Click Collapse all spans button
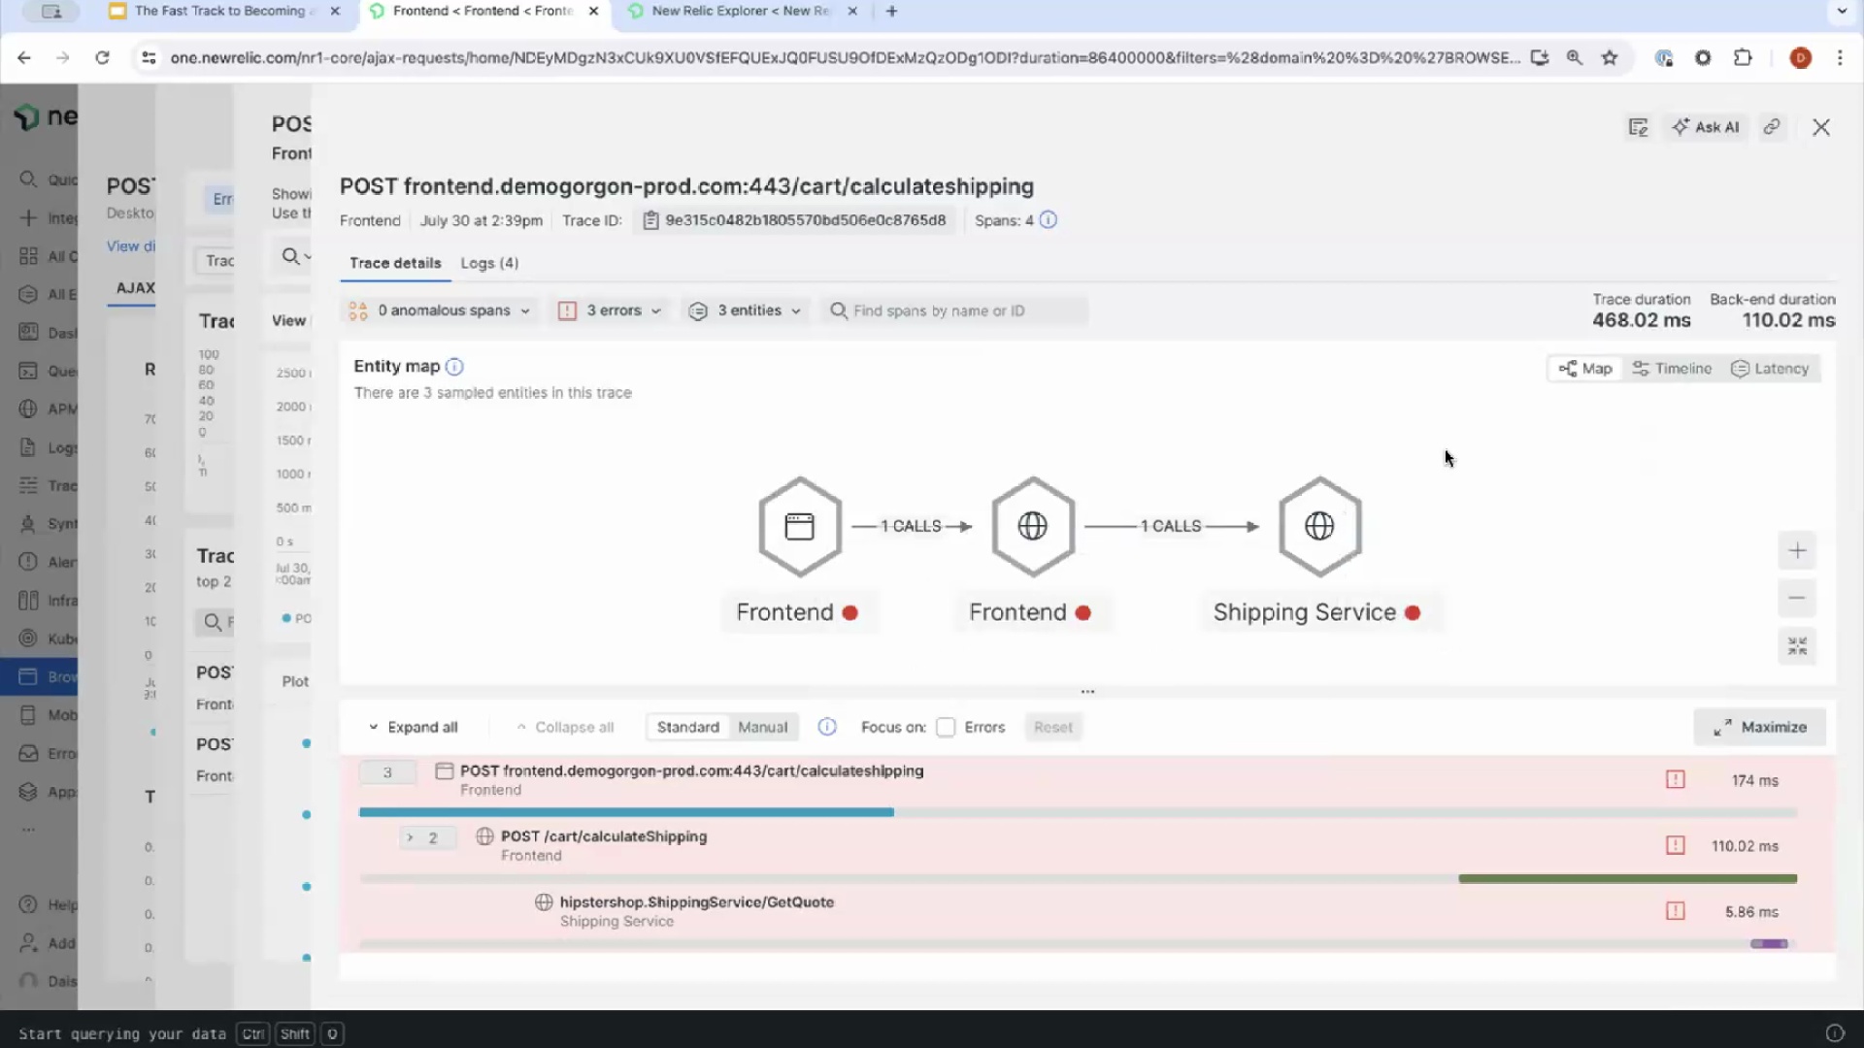 [x=565, y=726]
